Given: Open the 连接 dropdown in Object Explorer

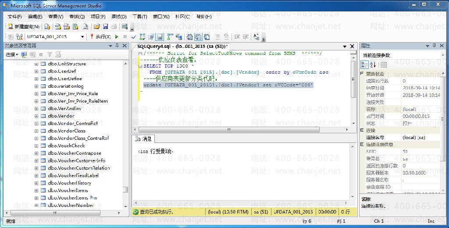Looking at the screenshot, I should (12, 54).
